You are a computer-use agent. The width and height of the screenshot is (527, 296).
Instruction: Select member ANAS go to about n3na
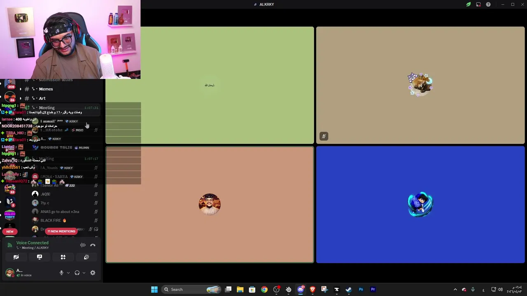click(60, 212)
